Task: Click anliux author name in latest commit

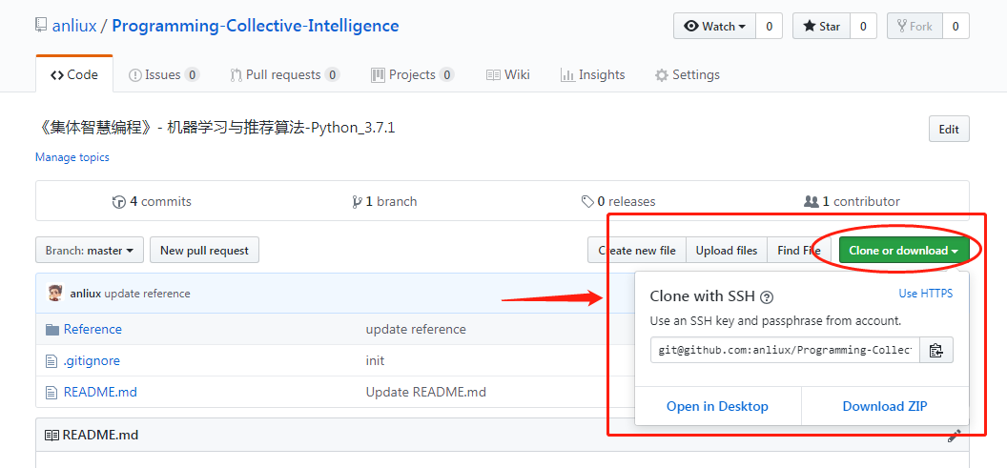Action: point(86,294)
